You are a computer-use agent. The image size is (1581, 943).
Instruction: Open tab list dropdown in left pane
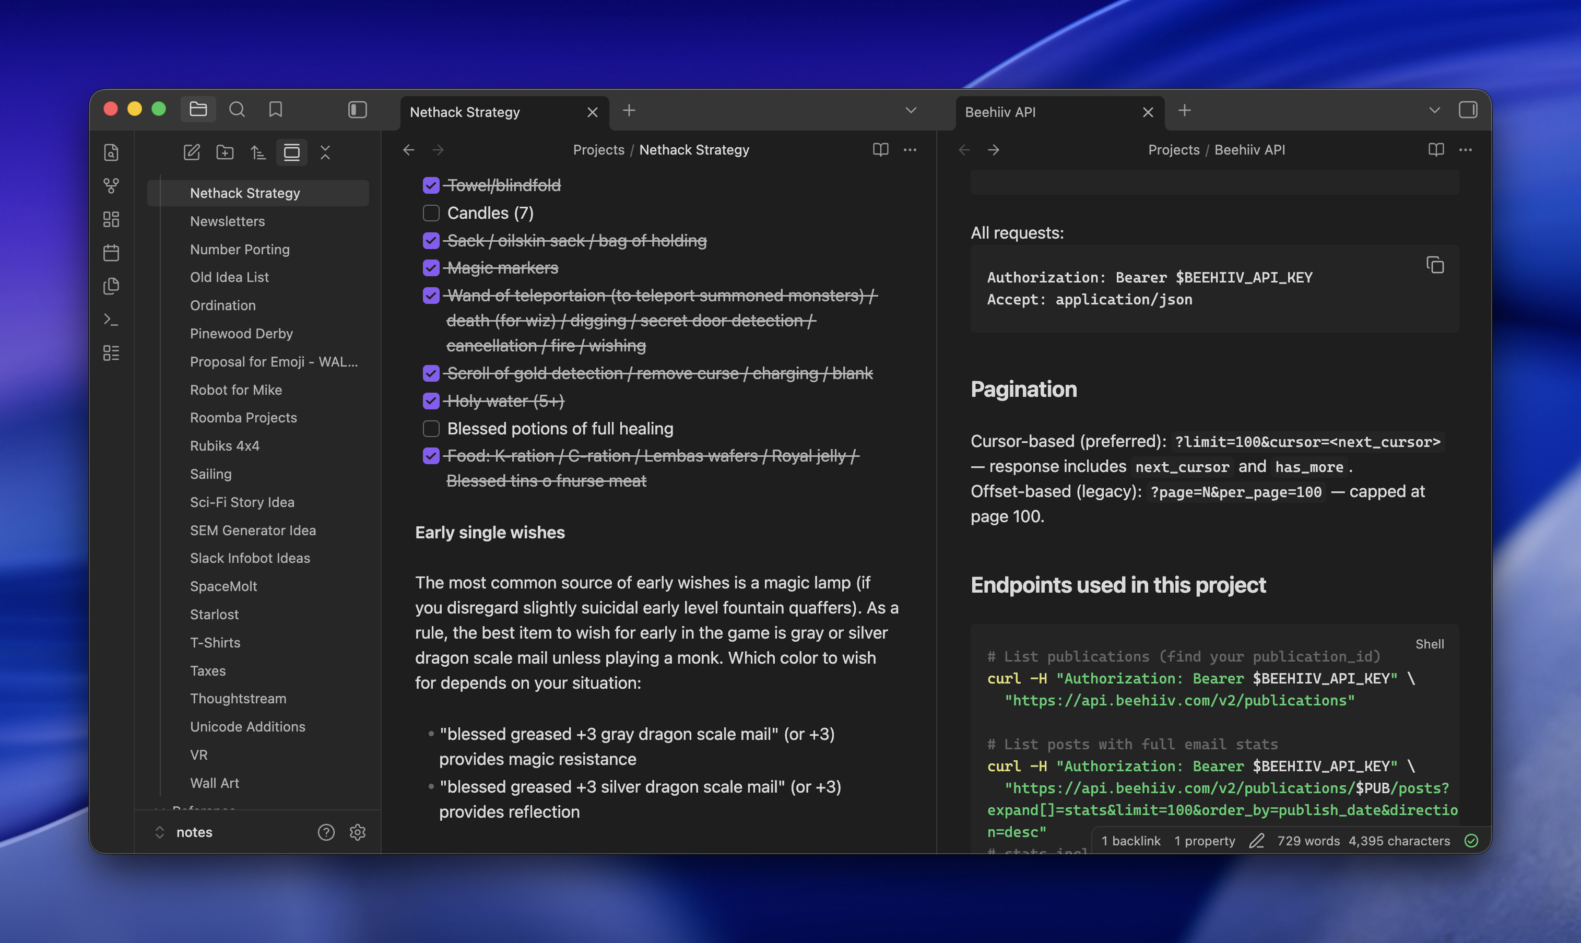(911, 110)
